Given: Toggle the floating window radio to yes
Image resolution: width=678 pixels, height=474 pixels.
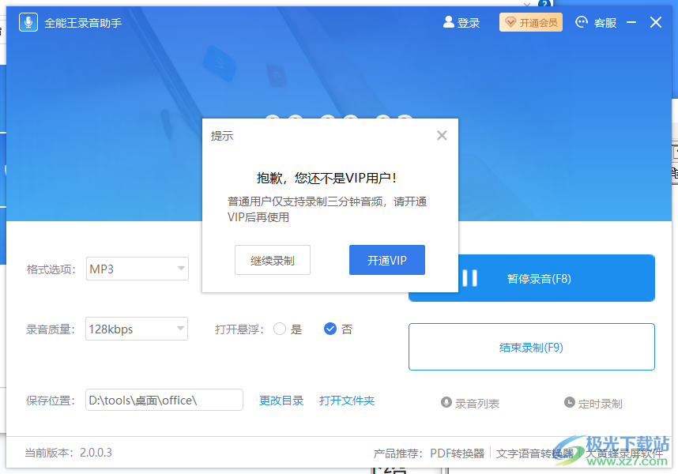Looking at the screenshot, I should coord(281,329).
